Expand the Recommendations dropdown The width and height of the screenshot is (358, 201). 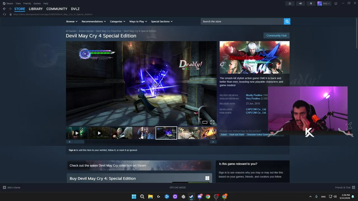point(94,21)
